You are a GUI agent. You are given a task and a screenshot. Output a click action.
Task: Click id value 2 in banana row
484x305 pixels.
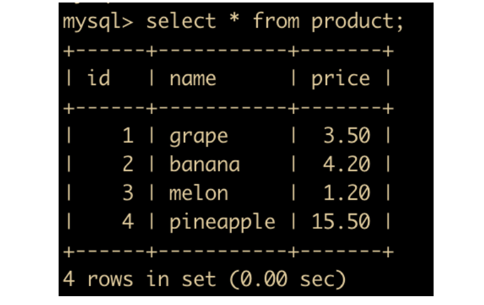[x=128, y=164]
